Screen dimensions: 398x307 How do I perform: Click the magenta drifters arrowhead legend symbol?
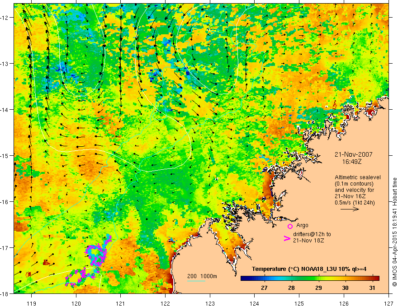pos(287,238)
